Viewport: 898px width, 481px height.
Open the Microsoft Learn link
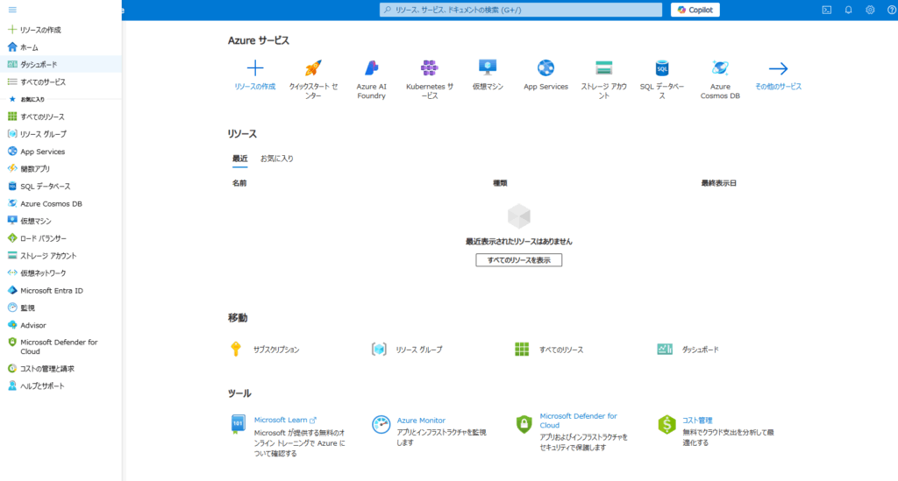coord(281,421)
